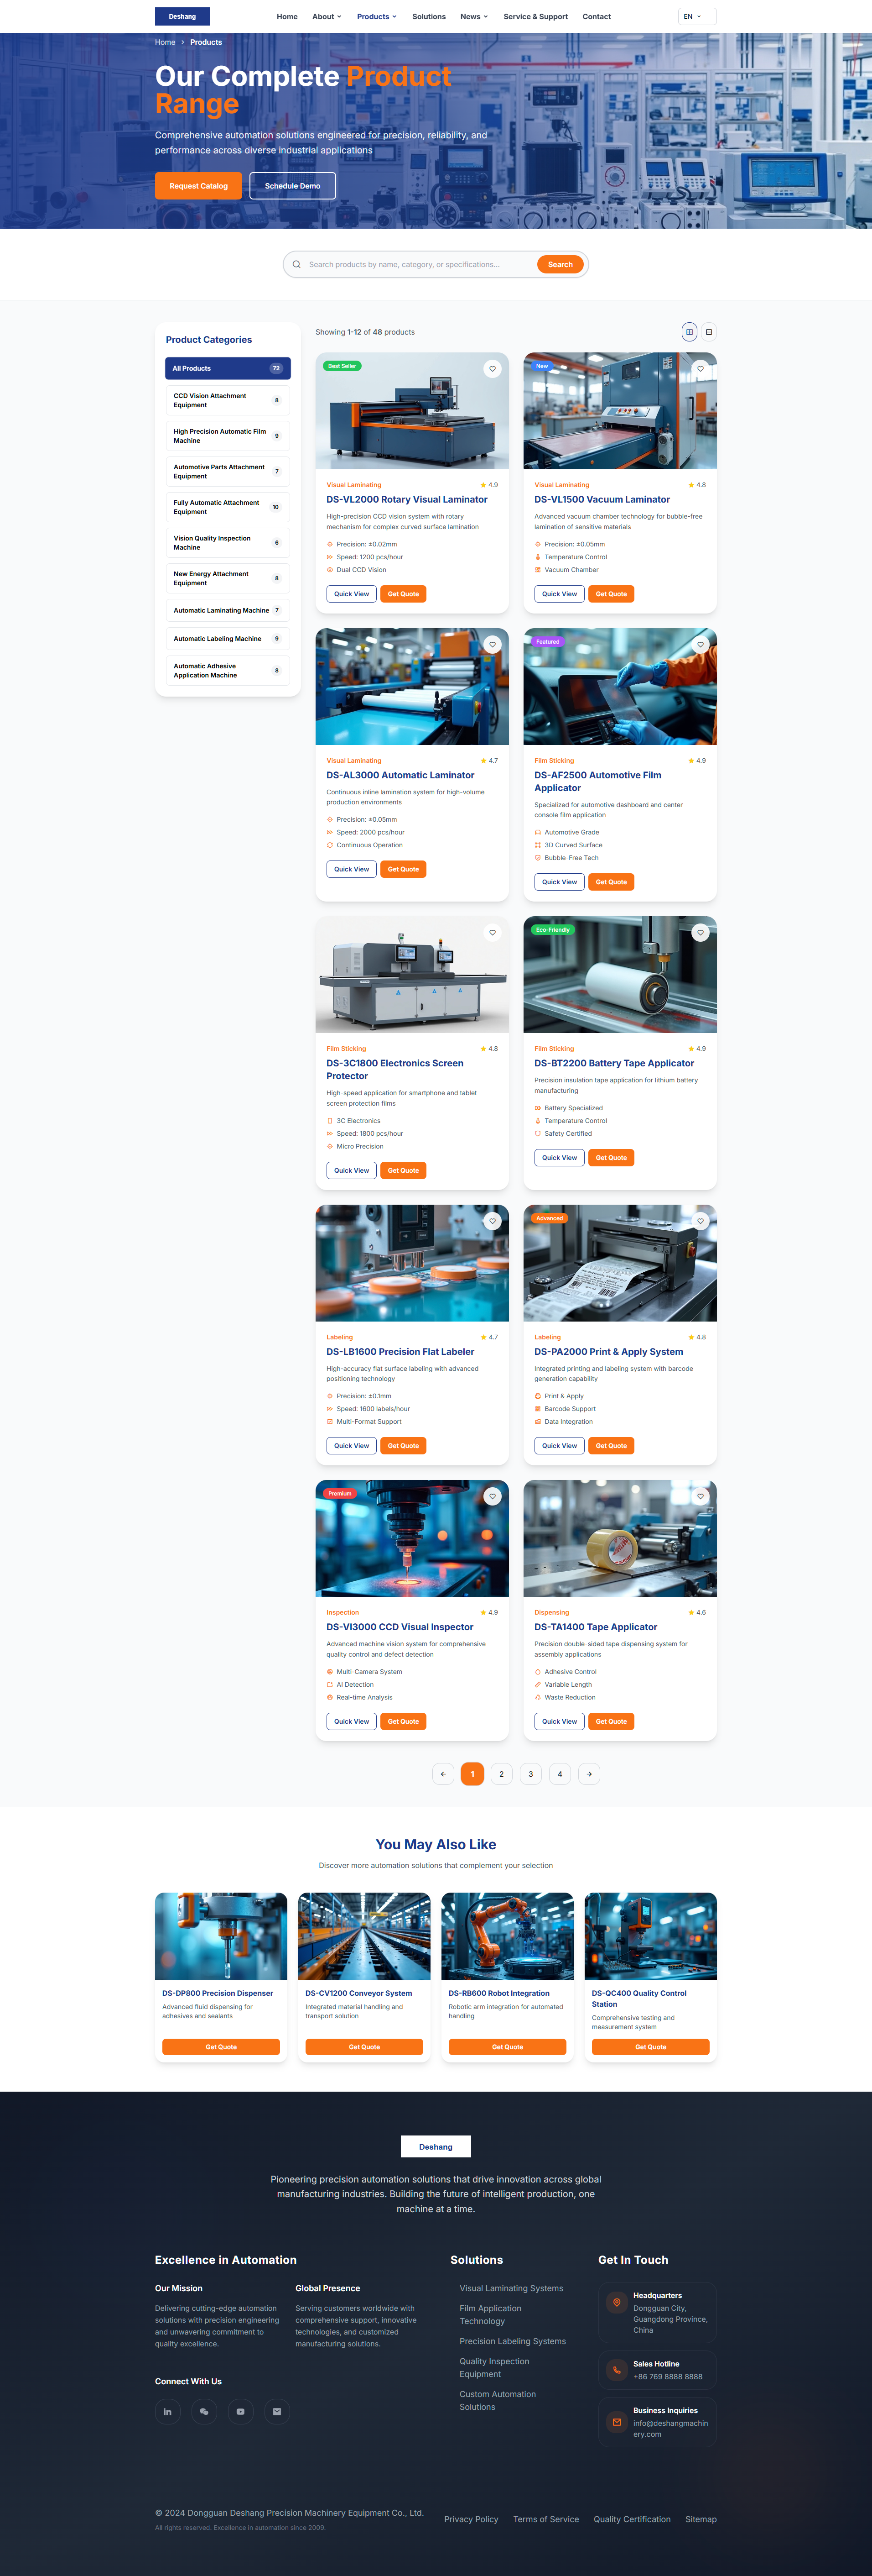This screenshot has width=872, height=2576.
Task: Expand the About dropdown in navigation
Action: (x=327, y=17)
